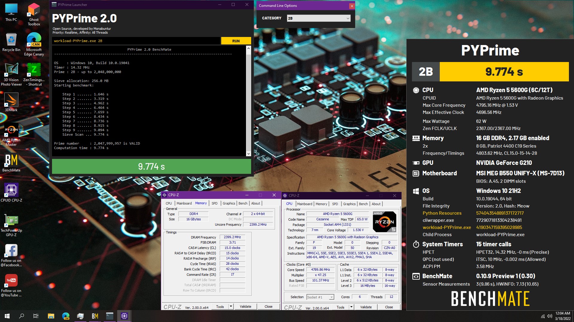Open TechPowerUp GPU-Z desktop icon
Viewport: 574px width, 322px height.
[x=11, y=225]
